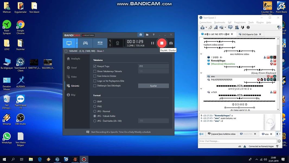This screenshot has height=163, width=289.
Task: Enable Logo ve Yer Paylaşımını Ekle checkbox
Action: pos(95,81)
